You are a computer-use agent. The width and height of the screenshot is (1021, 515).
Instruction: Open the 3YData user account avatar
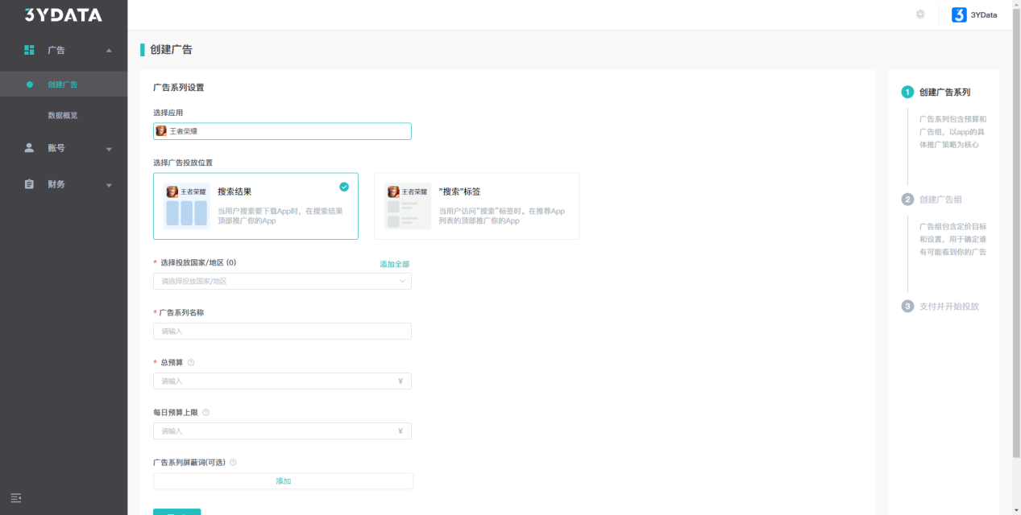point(959,14)
